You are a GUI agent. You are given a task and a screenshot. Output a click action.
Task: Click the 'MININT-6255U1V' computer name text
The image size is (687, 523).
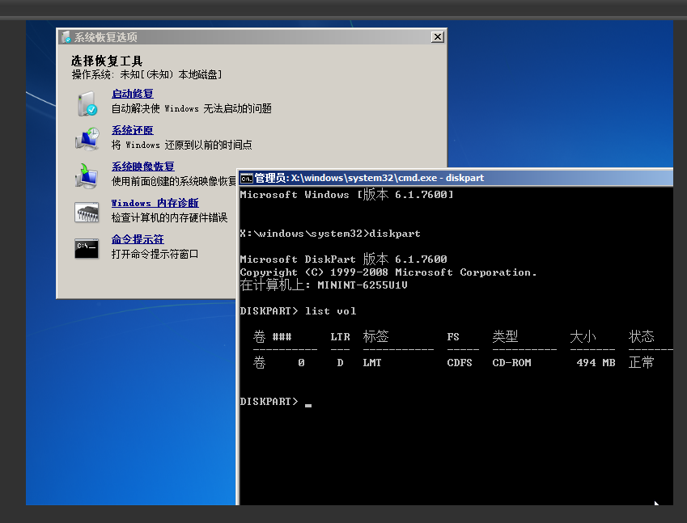click(x=363, y=285)
